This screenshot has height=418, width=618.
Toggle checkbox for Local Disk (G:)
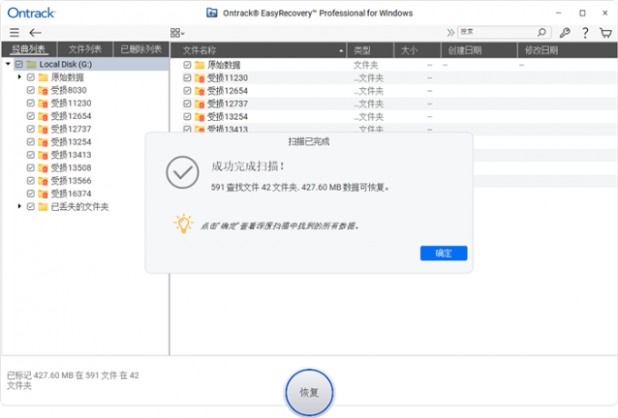[x=19, y=65]
